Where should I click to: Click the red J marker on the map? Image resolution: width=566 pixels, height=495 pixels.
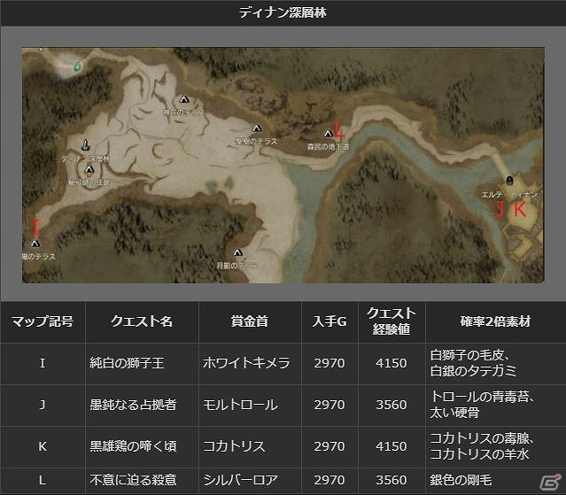(x=500, y=208)
